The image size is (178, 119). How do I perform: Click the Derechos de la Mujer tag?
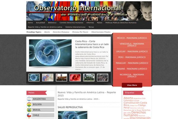[132, 110]
